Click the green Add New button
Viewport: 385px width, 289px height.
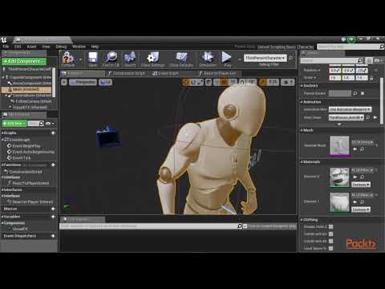[x=14, y=124]
